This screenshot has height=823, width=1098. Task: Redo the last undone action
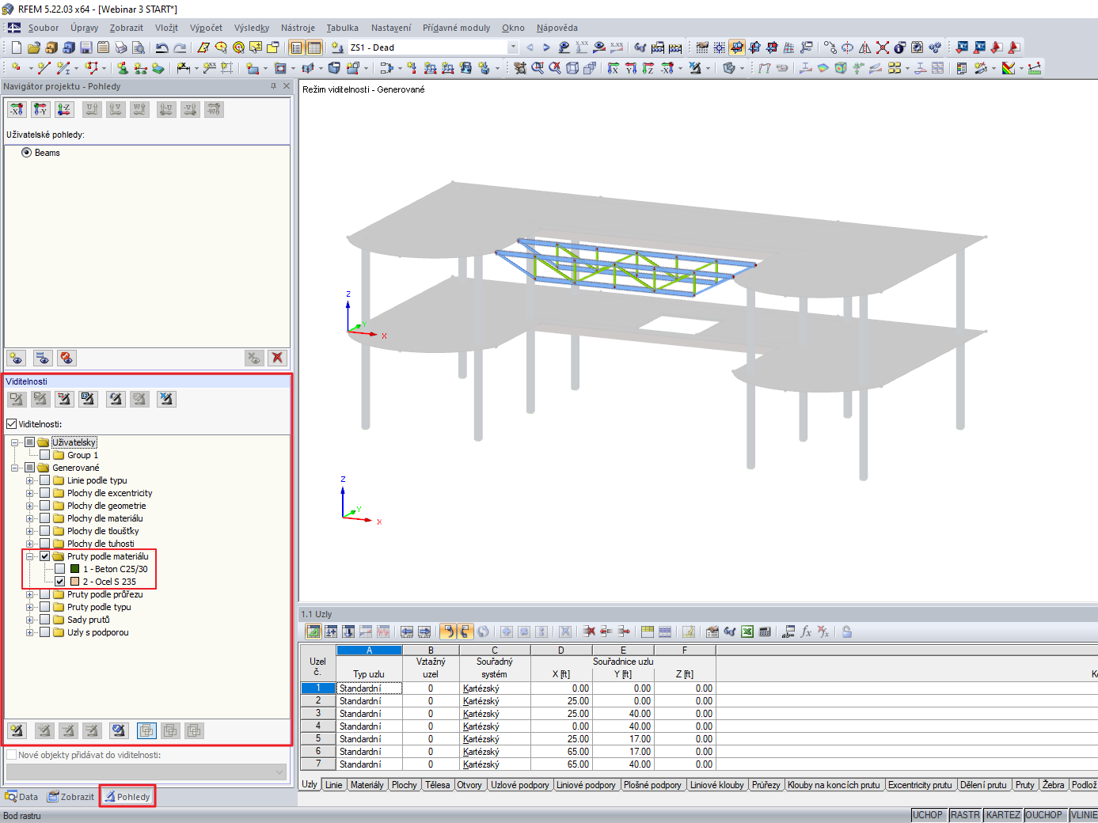tap(180, 47)
